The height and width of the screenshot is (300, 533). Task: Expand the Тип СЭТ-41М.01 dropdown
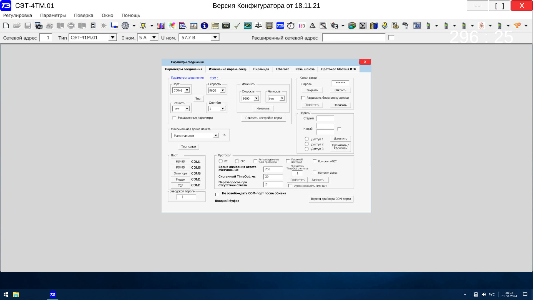(112, 37)
